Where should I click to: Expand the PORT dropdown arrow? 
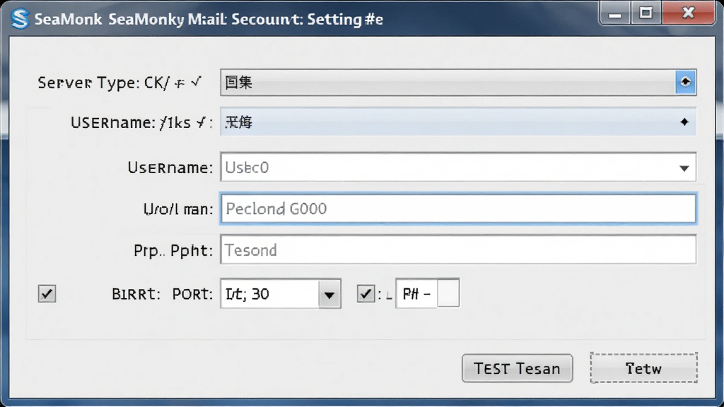click(x=329, y=294)
